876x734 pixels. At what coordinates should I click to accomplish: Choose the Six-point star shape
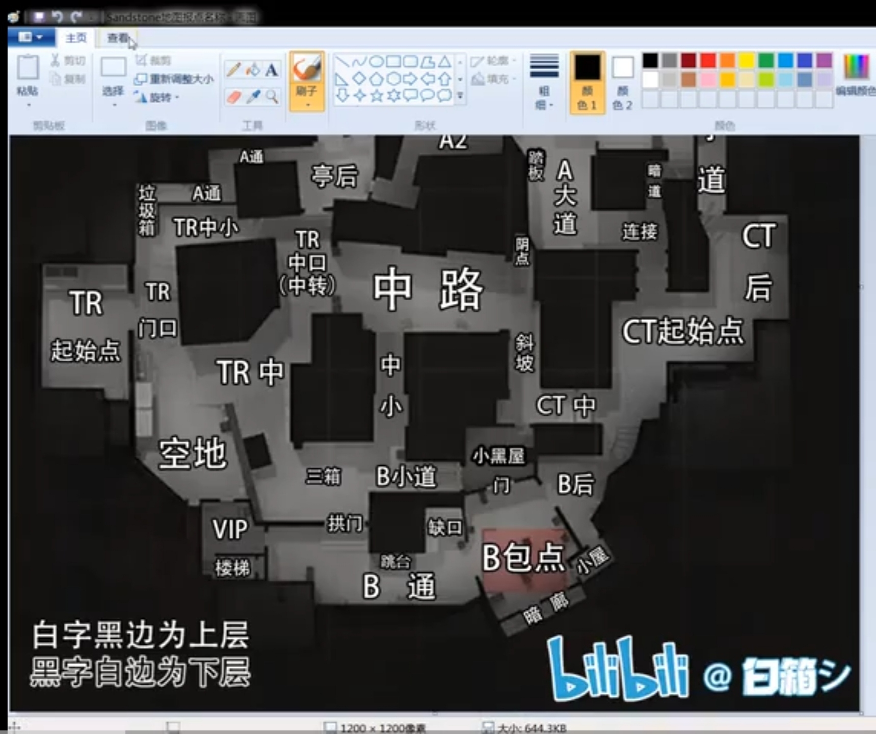click(x=393, y=95)
